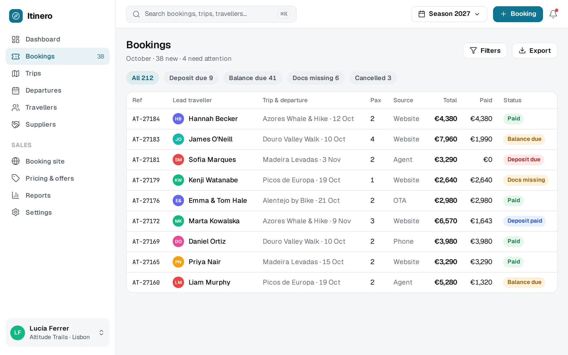Click the calendar icon in Season selector
The width and height of the screenshot is (568, 355).
[422, 14]
